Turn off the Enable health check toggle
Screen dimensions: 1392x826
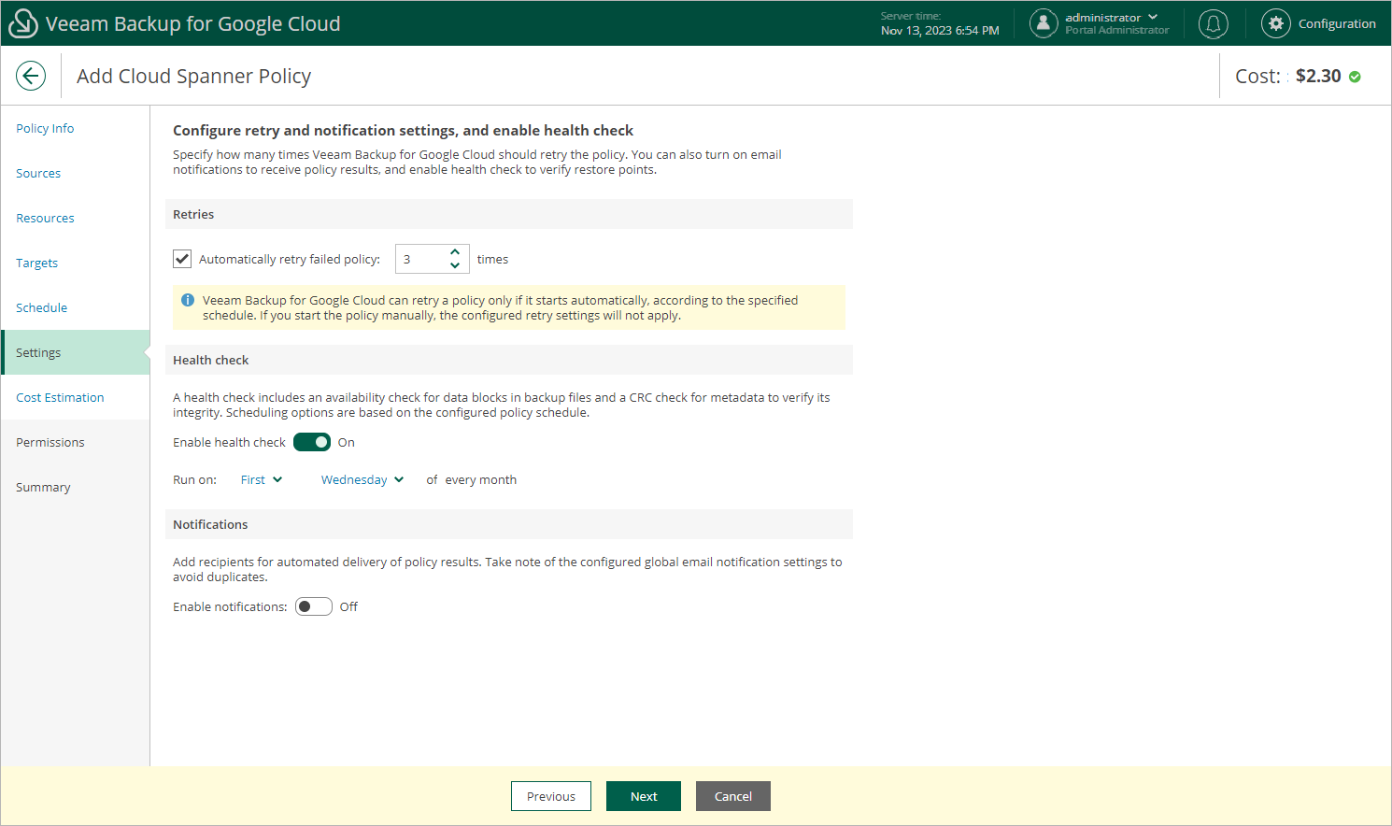tap(312, 442)
